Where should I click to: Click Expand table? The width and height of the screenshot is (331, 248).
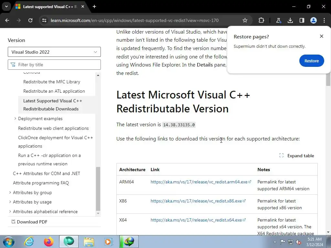click(297, 156)
